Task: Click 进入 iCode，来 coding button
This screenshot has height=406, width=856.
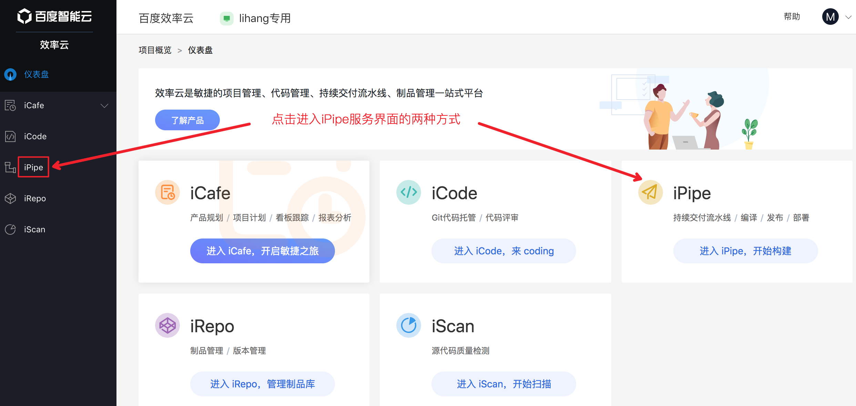Action: pyautogui.click(x=504, y=251)
